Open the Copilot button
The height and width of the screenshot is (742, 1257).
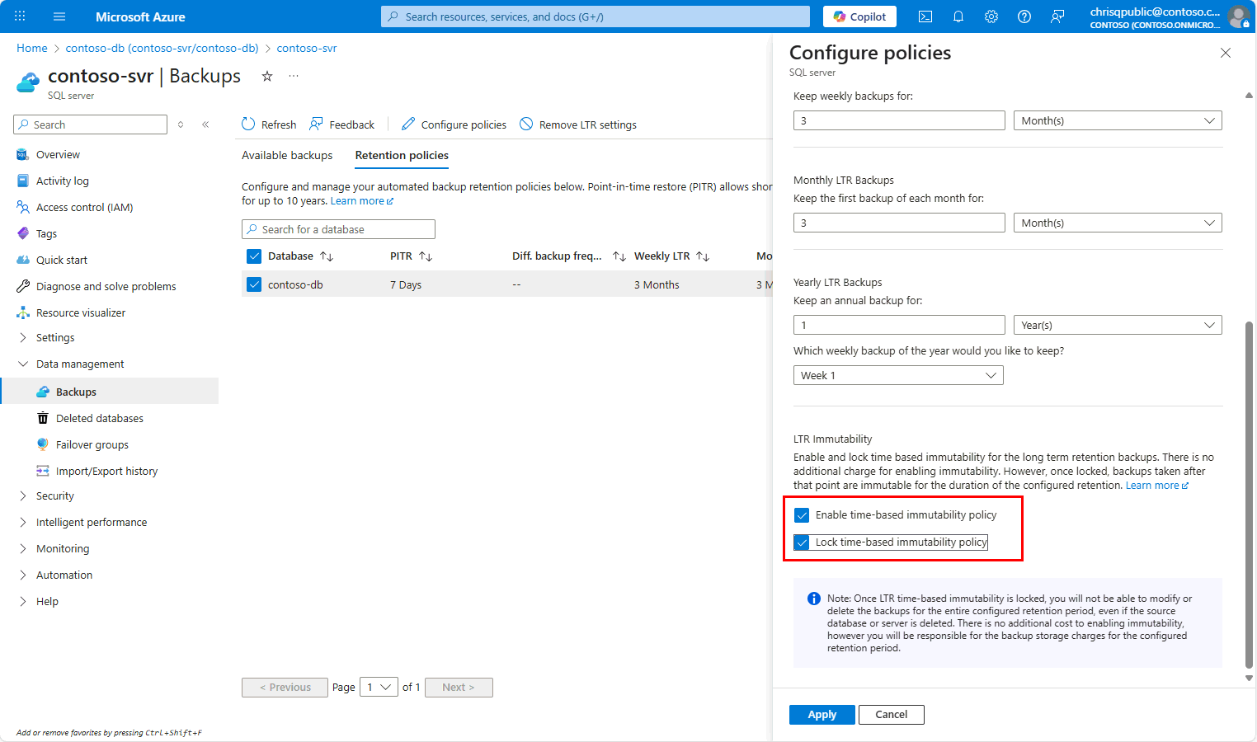pyautogui.click(x=859, y=16)
